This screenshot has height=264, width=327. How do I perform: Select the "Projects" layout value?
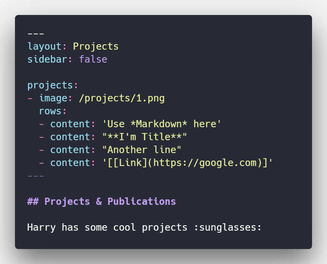click(96, 46)
